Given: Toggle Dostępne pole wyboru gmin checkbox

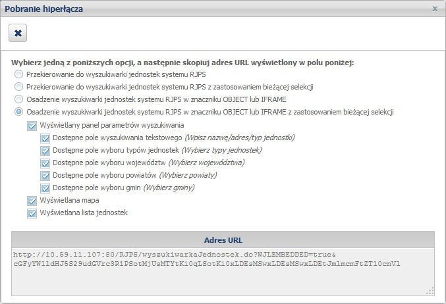Looking at the screenshot, I should pos(45,188).
